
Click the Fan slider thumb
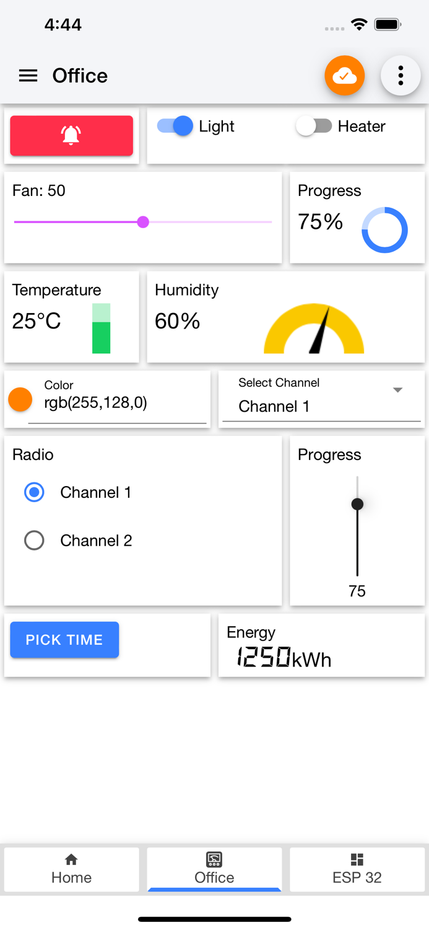(143, 221)
